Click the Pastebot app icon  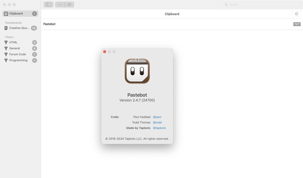click(137, 71)
